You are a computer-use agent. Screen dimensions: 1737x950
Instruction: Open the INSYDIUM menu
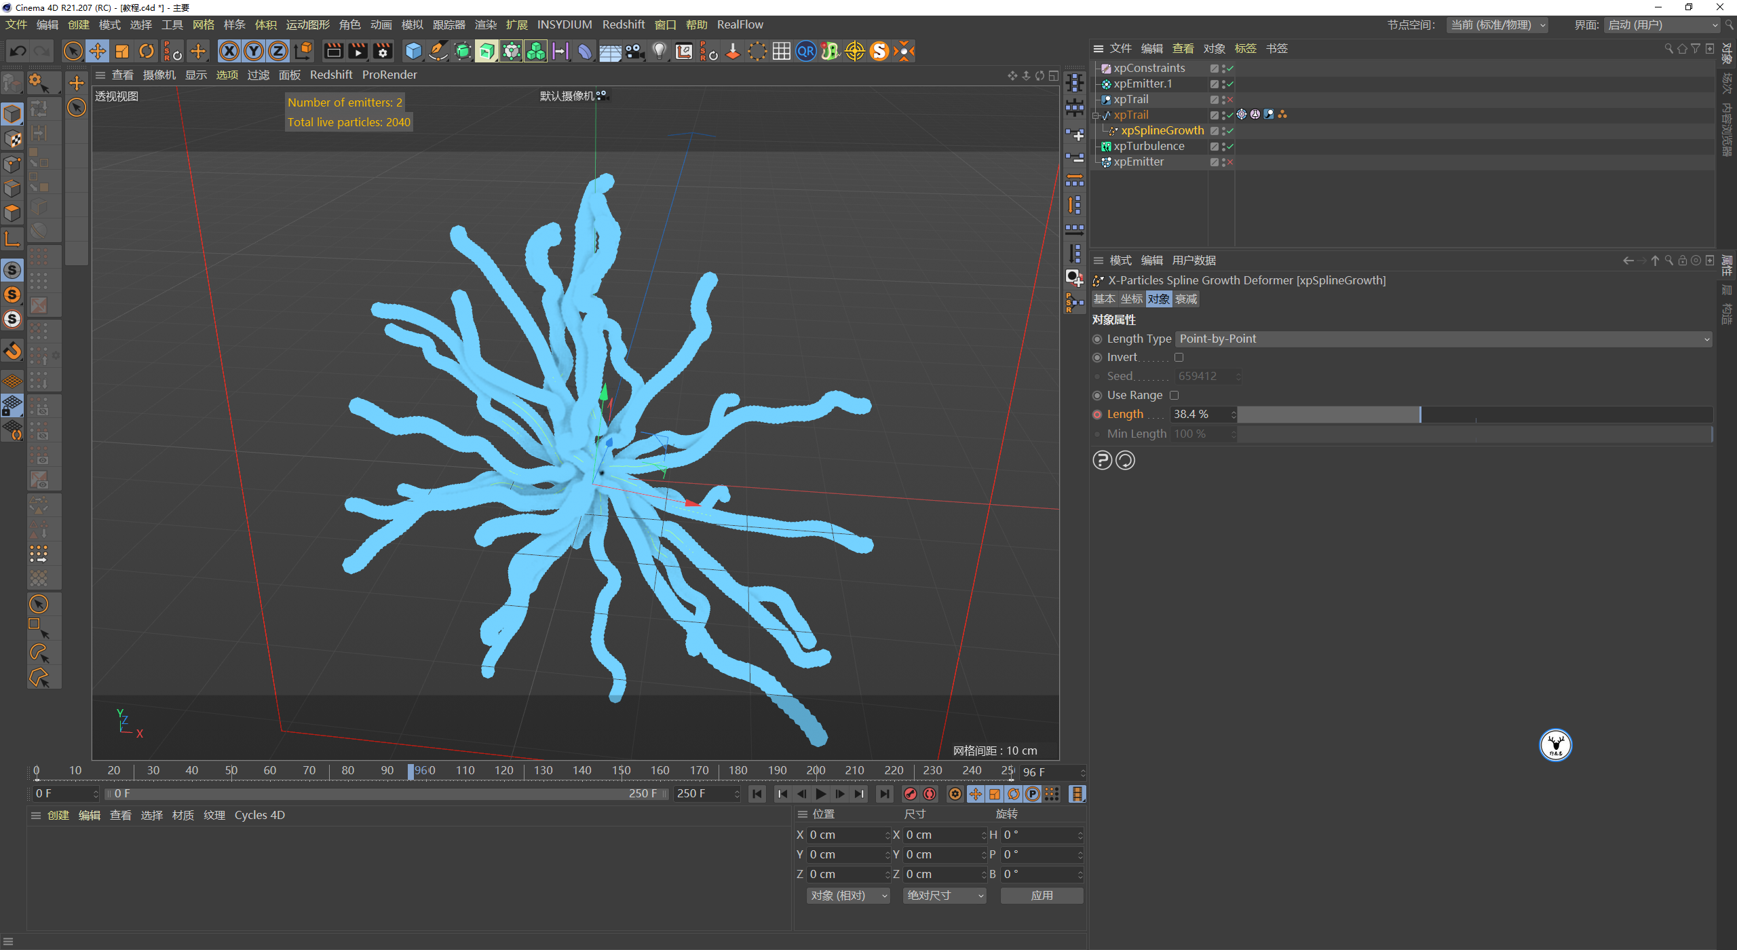tap(565, 24)
